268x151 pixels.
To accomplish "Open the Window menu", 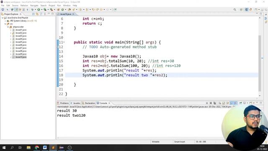I will click(x=67, y=5).
